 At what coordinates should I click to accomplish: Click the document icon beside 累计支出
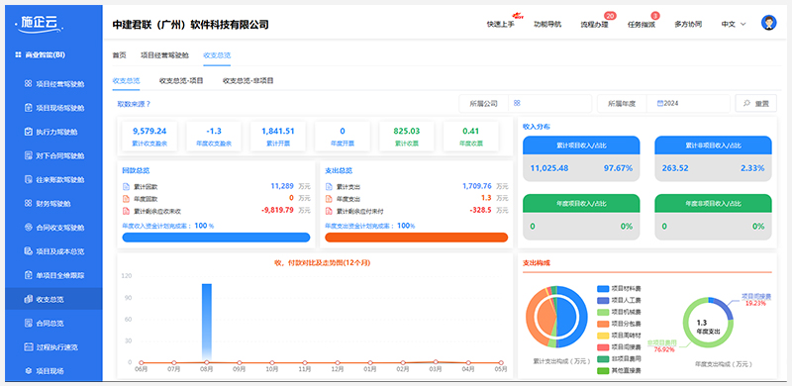pyautogui.click(x=329, y=187)
